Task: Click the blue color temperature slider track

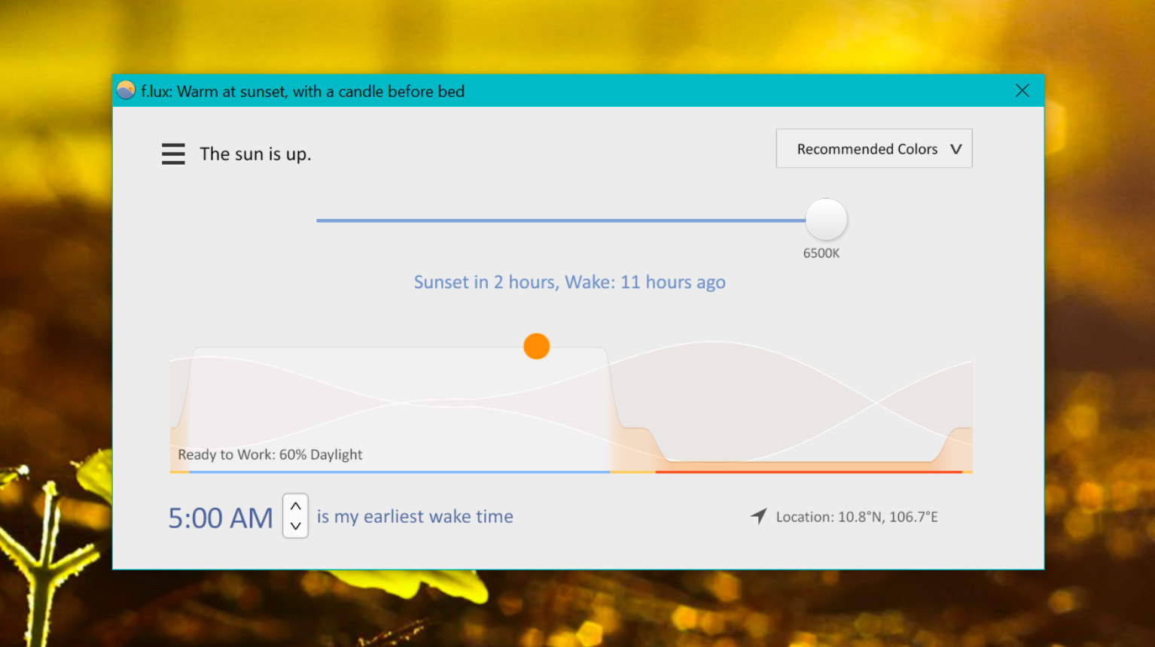Action: (561, 220)
